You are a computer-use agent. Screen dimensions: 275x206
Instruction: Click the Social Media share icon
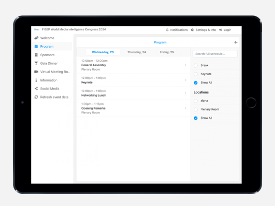[x=36, y=89]
